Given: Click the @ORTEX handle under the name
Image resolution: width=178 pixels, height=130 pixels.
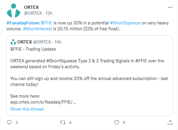Looking at the screenshot, I should (x=33, y=13).
